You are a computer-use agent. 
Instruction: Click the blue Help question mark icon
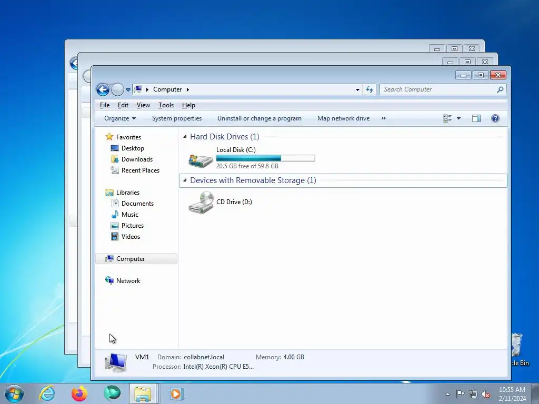pyautogui.click(x=495, y=118)
